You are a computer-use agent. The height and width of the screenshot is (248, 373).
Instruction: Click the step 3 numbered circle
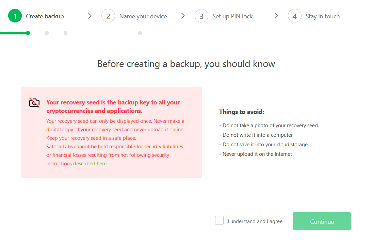(201, 16)
